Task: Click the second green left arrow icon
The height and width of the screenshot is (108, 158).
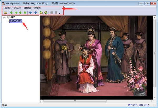Action: coord(20,12)
